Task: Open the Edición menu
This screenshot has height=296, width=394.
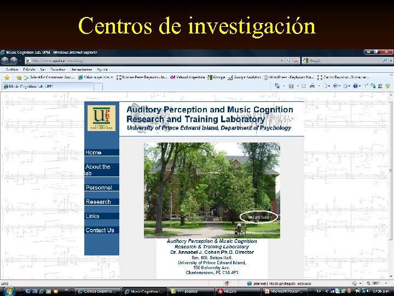Action: 29,70
